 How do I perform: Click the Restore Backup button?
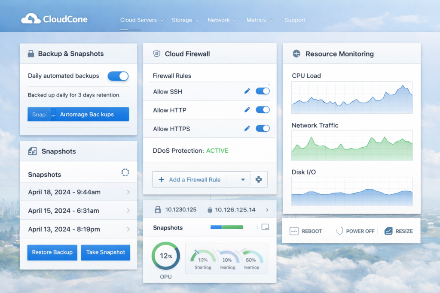(52, 252)
